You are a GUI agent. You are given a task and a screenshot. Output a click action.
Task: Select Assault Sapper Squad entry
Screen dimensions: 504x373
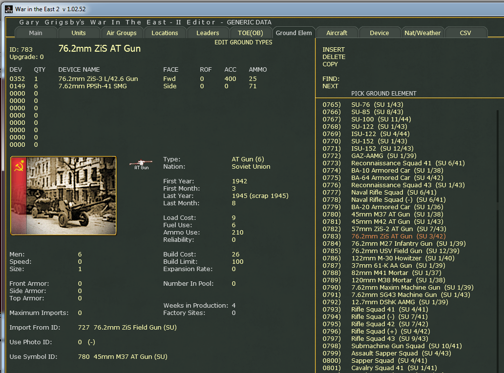point(401,353)
